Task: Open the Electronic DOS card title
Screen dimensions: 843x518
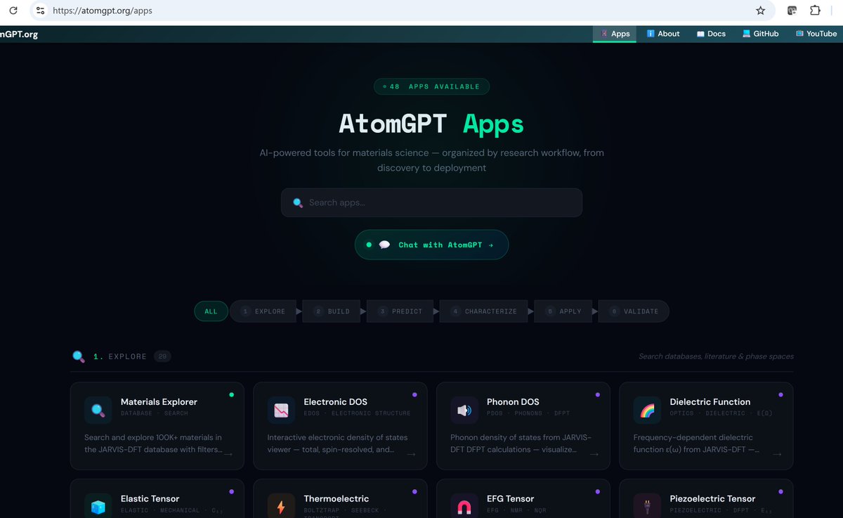Action: (336, 402)
